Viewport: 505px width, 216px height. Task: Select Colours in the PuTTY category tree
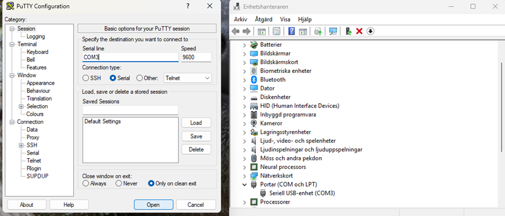pos(35,114)
